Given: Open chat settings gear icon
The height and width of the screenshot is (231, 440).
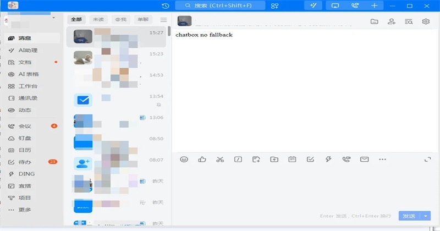Looking at the screenshot, I should tap(425, 21).
